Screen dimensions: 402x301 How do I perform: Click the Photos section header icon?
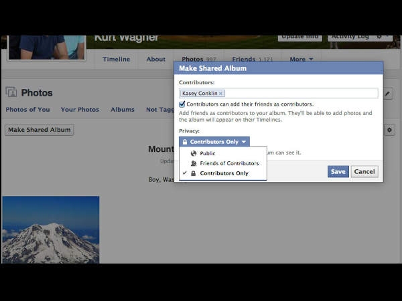[11, 92]
